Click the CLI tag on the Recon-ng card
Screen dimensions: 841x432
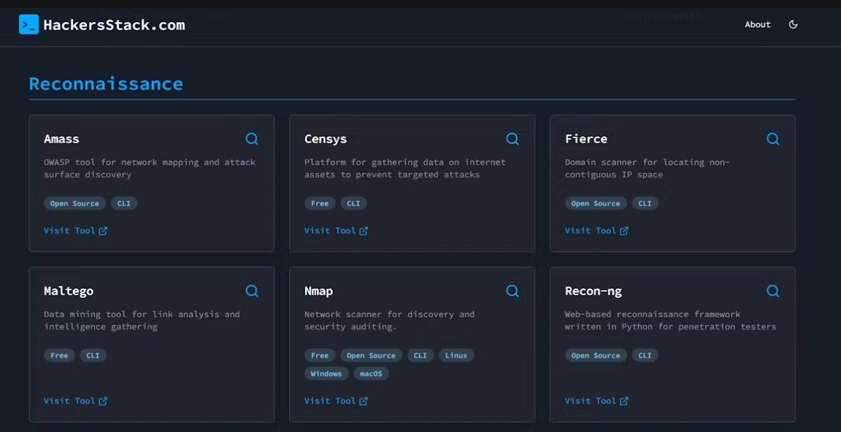[x=645, y=356]
